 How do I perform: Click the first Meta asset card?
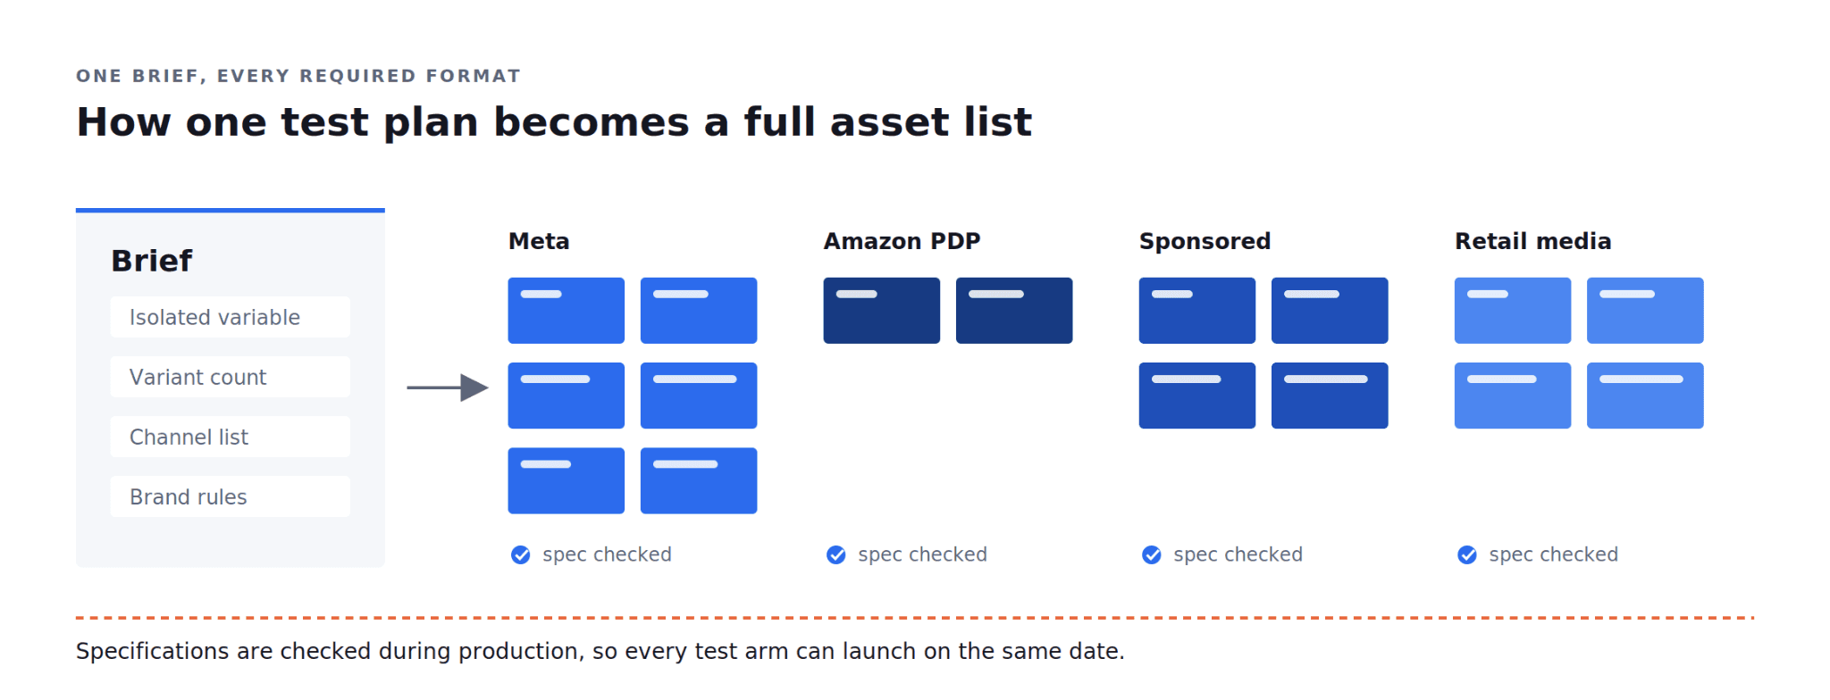coord(567,311)
